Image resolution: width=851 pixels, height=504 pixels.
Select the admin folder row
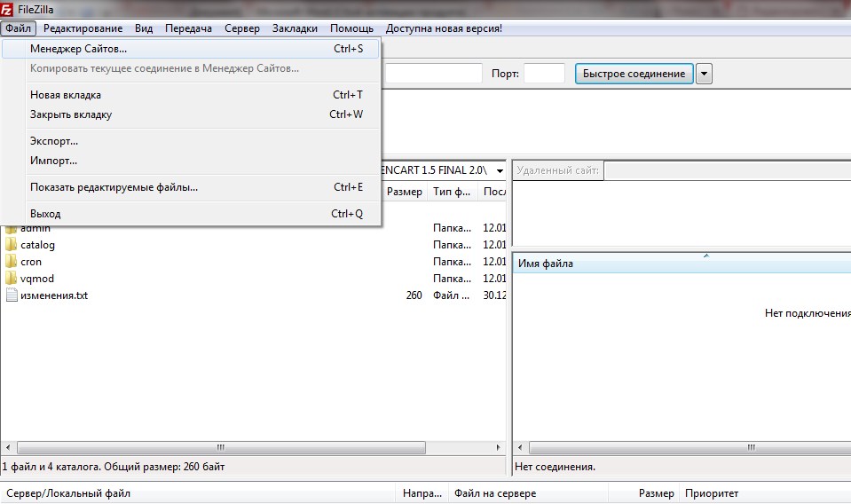point(254,228)
